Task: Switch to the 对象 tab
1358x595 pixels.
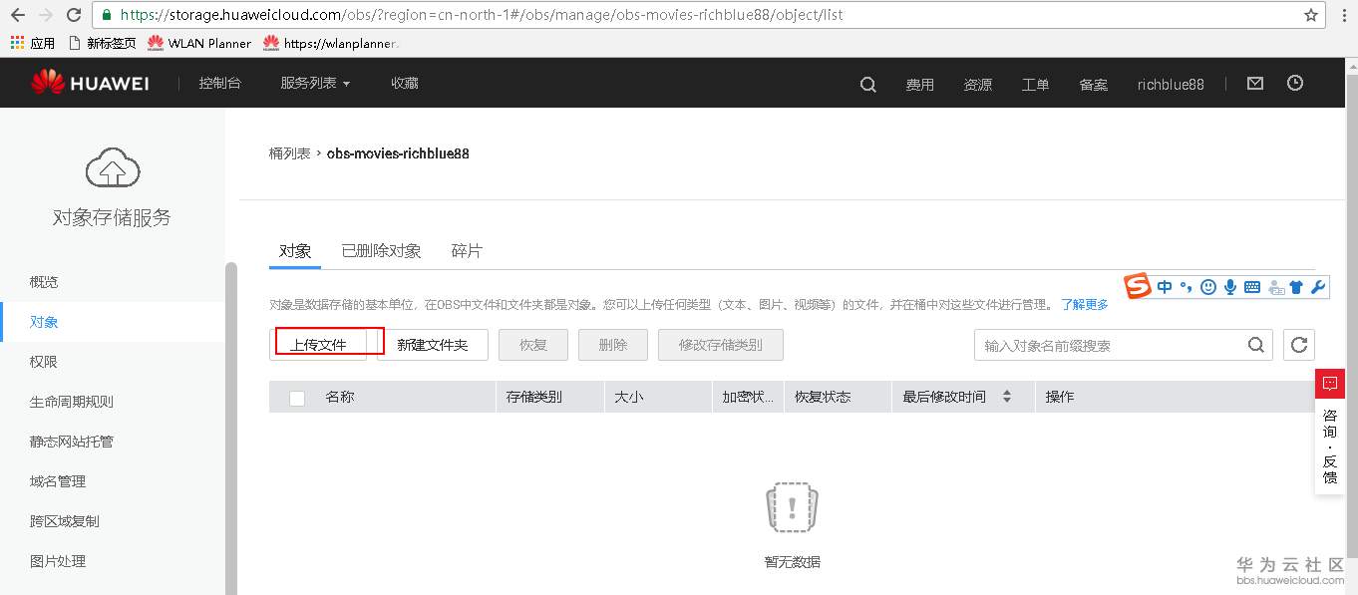Action: [x=295, y=251]
